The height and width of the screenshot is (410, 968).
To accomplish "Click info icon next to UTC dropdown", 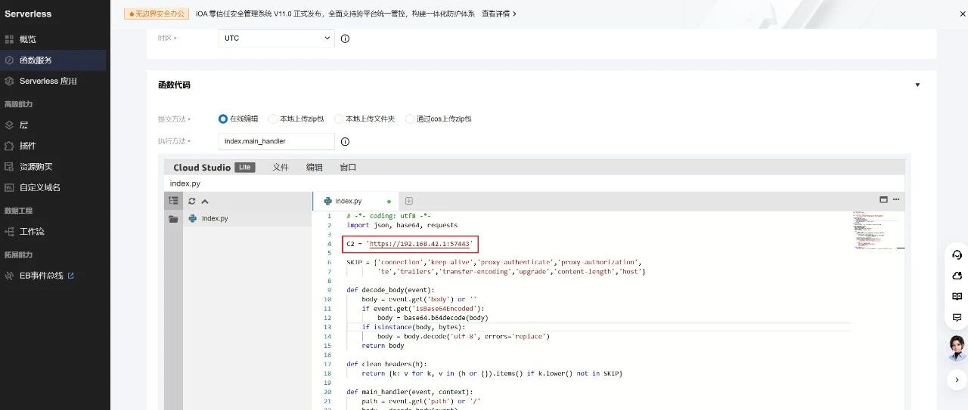I will point(345,39).
